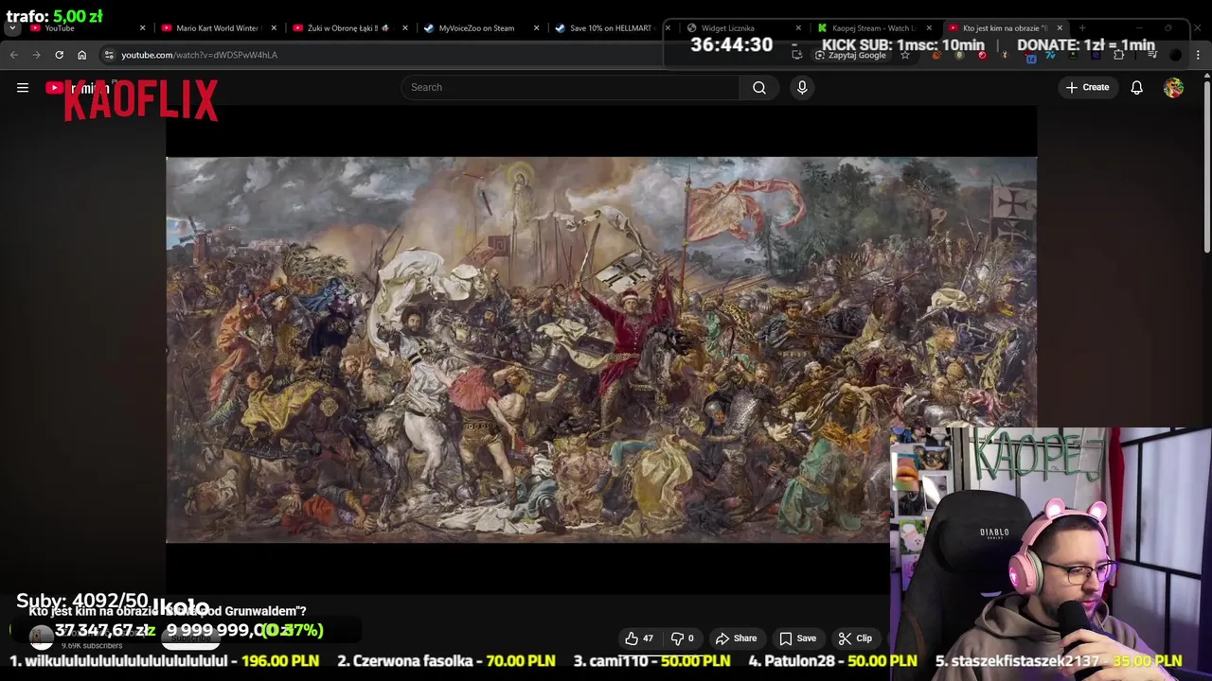Go to browser home page

(81, 55)
